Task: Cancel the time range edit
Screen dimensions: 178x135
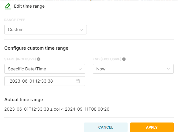Action: click(106, 127)
